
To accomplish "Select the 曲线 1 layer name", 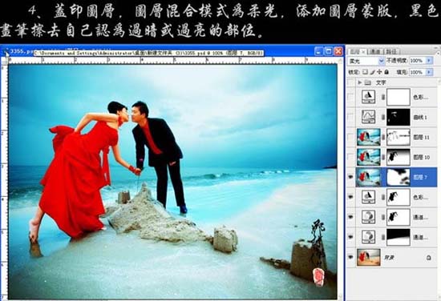I will [x=420, y=118].
